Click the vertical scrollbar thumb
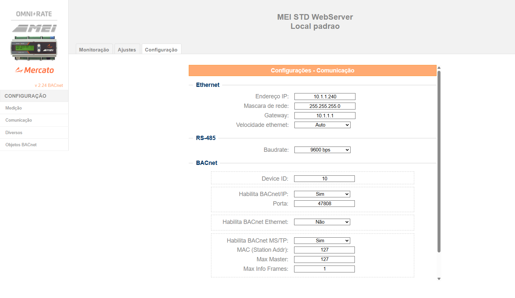 tap(439, 162)
